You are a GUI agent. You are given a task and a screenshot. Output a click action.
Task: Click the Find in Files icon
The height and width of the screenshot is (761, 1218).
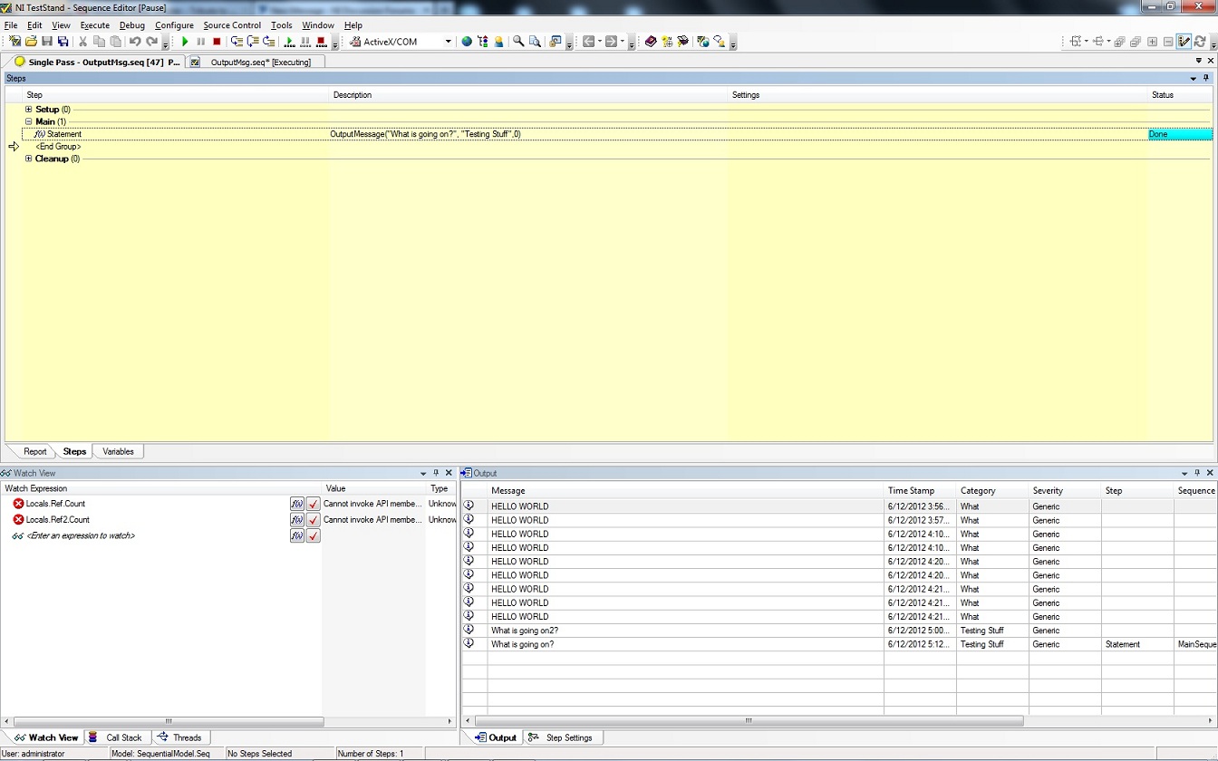coord(535,42)
